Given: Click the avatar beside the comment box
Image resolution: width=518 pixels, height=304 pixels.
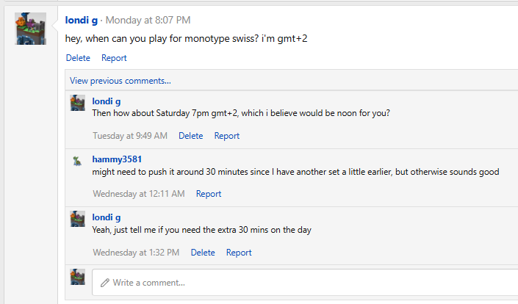Looking at the screenshot, I should point(77,277).
